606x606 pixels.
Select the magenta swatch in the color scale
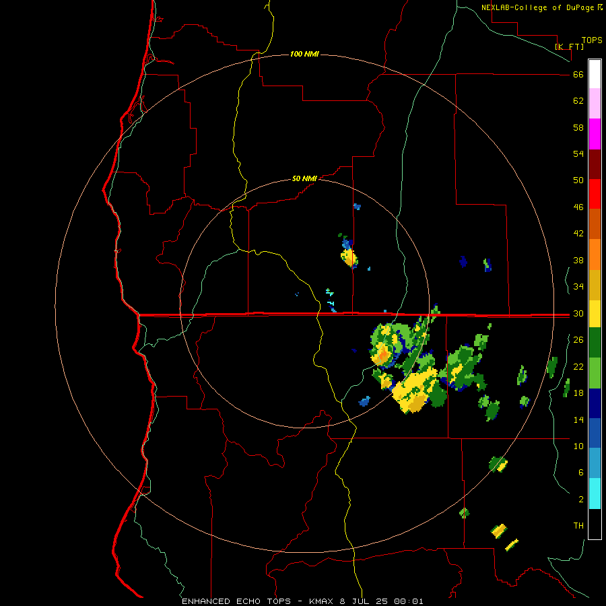(x=595, y=134)
